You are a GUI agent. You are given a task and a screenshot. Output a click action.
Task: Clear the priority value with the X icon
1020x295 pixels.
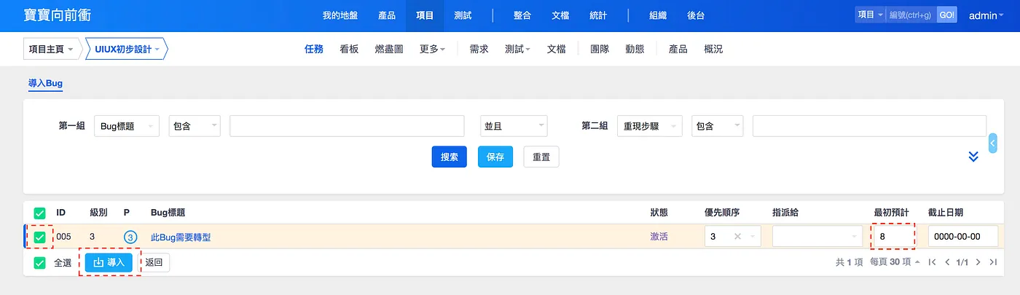click(x=737, y=237)
